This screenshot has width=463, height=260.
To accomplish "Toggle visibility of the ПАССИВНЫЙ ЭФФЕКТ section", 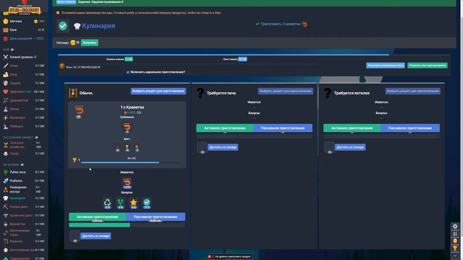I will (37, 138).
